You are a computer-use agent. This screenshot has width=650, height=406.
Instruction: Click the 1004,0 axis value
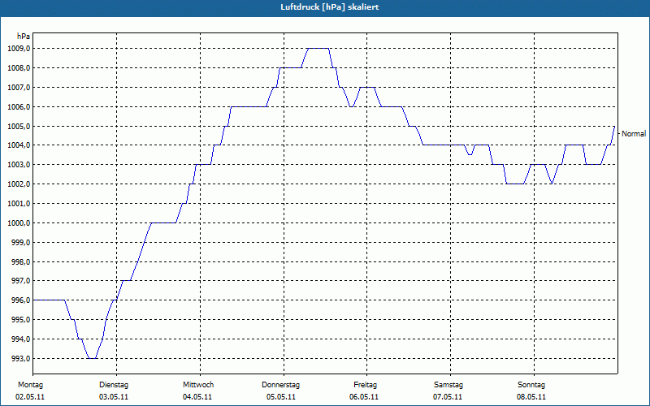click(19, 145)
